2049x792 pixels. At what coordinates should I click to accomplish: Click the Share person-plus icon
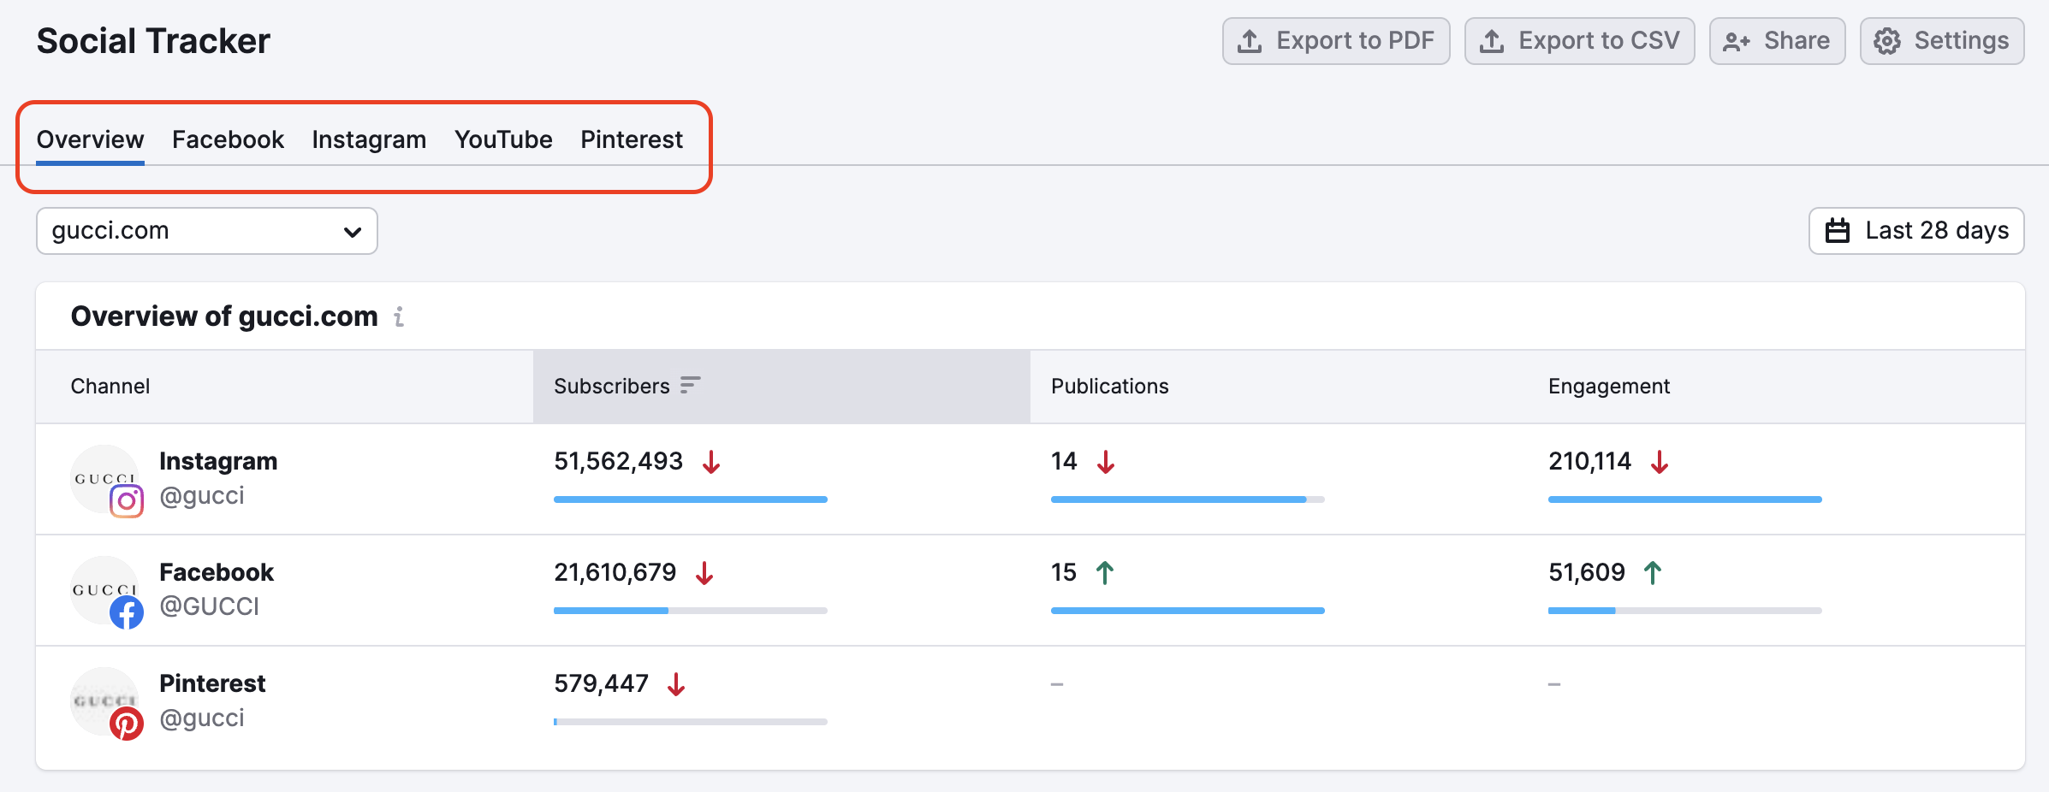click(x=1737, y=40)
